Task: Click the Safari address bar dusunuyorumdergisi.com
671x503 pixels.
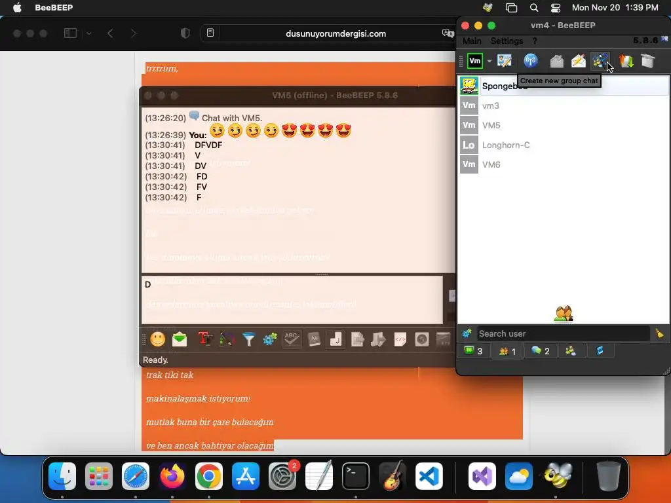Action: [335, 34]
